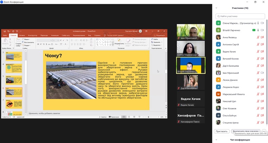Click the Упорядочить arrange icon
The height and width of the screenshot is (143, 268).
tap(119, 40)
